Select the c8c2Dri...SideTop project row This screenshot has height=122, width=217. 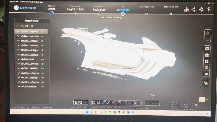coord(31,78)
